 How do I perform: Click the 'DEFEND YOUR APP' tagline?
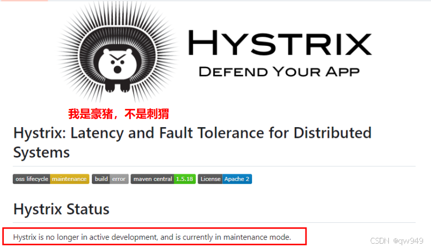[279, 72]
